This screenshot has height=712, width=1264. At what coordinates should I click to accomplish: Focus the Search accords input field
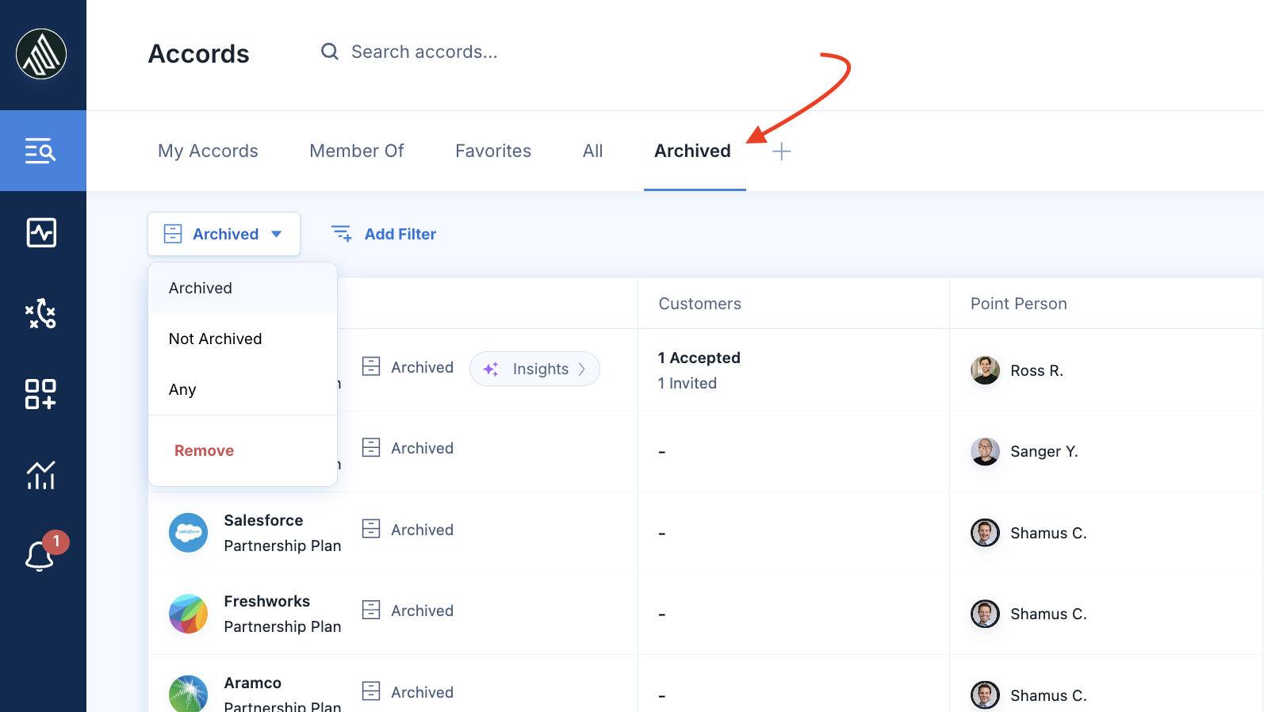(424, 52)
